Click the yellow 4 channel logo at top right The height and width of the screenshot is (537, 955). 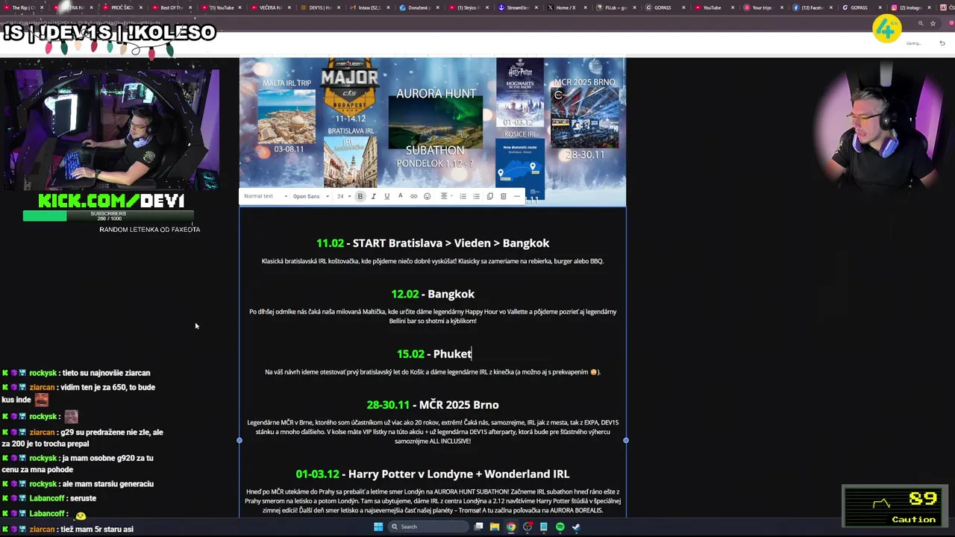pyautogui.click(x=886, y=30)
